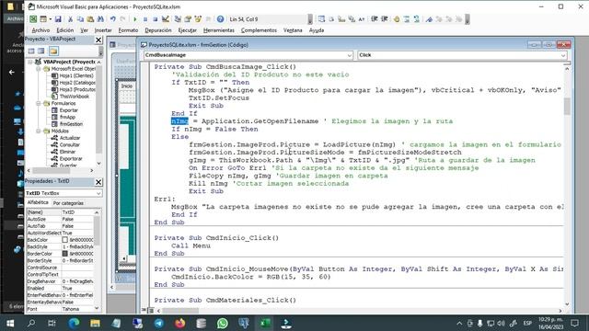589x331 pixels.
Task: Select the Eliminar module
Action: coord(67,152)
